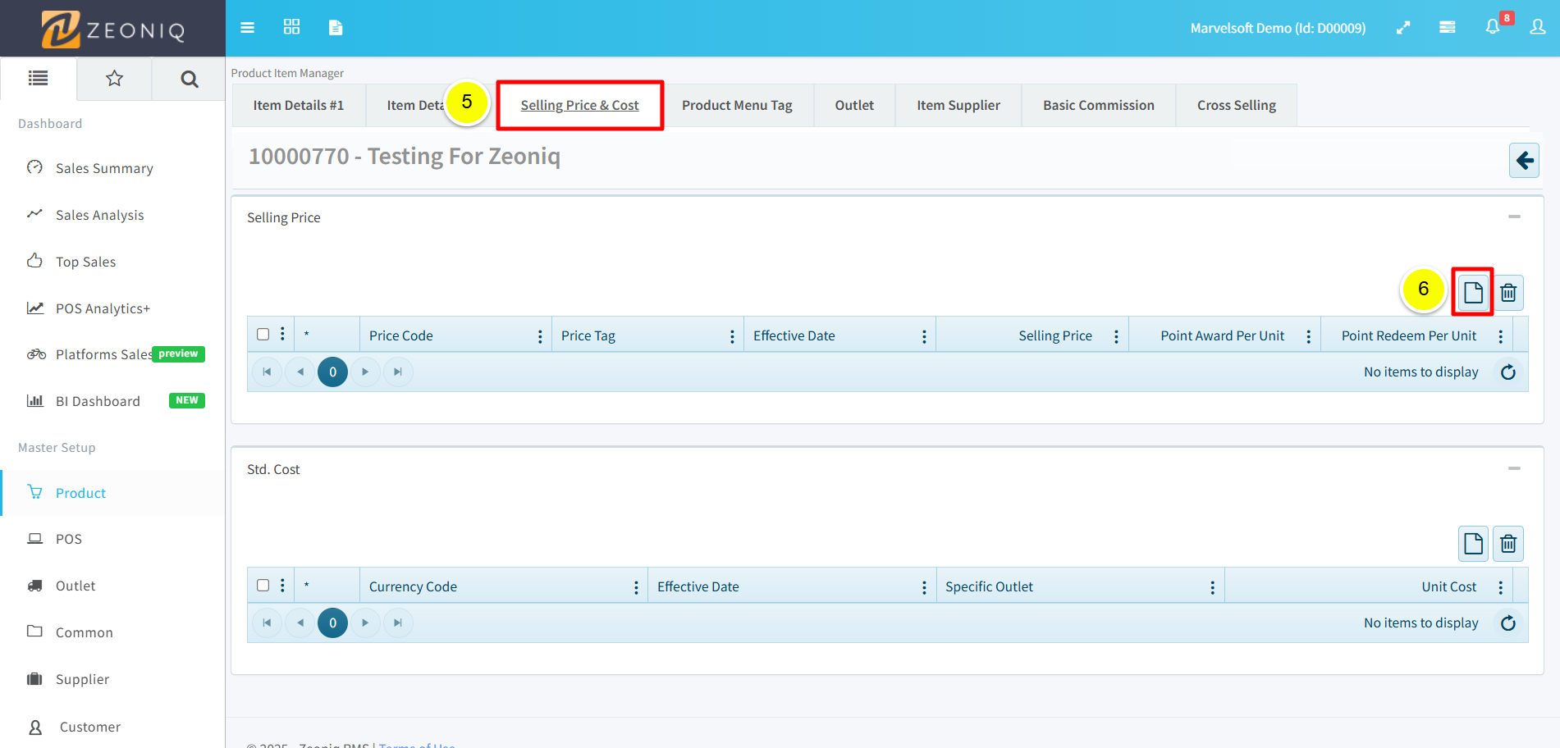Go to previous page in the Std. Cost pager
The width and height of the screenshot is (1560, 748).
(x=300, y=623)
